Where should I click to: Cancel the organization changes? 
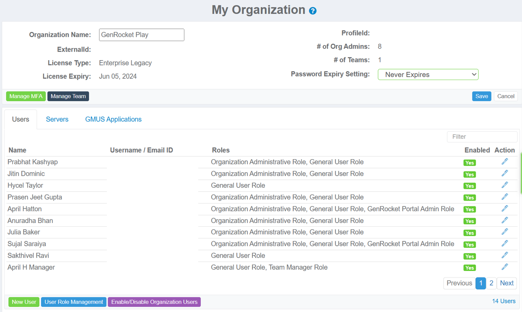(506, 96)
